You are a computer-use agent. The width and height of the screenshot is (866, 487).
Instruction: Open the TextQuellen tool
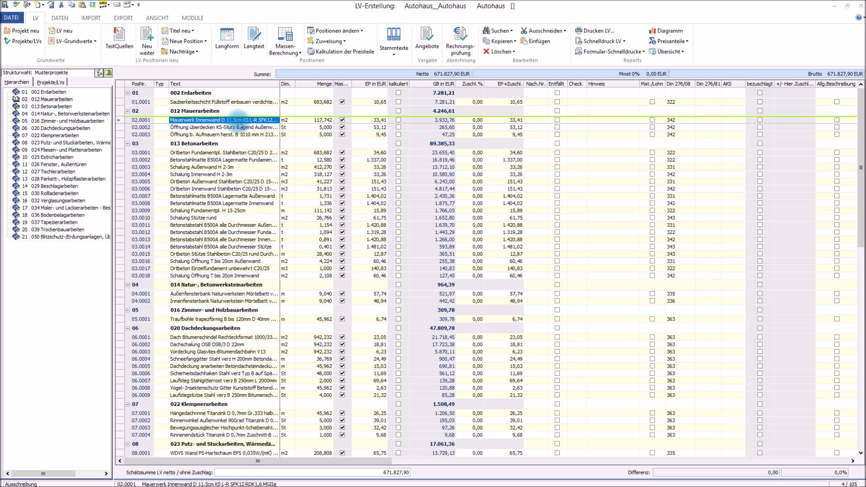click(119, 38)
